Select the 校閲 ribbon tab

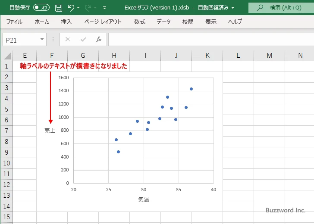pos(188,22)
